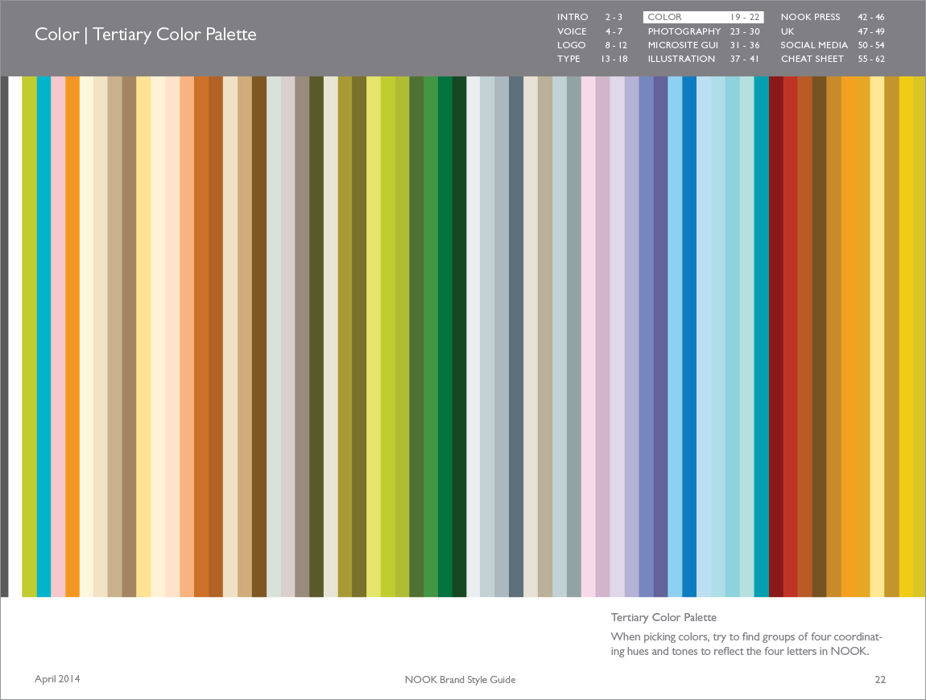Go to MICROSITE GUI section
The height and width of the screenshot is (700, 926).
683,45
